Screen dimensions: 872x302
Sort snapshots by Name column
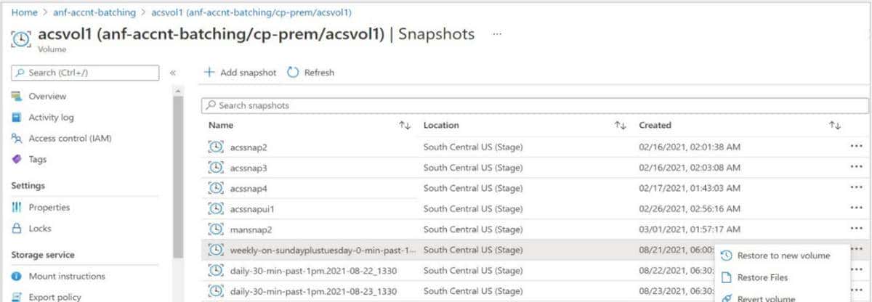tap(405, 126)
